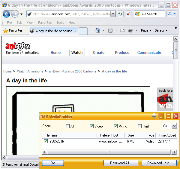This screenshot has width=180, height=169.
Task: Expand the address bar dropdown arrow
Action: (x=113, y=14)
